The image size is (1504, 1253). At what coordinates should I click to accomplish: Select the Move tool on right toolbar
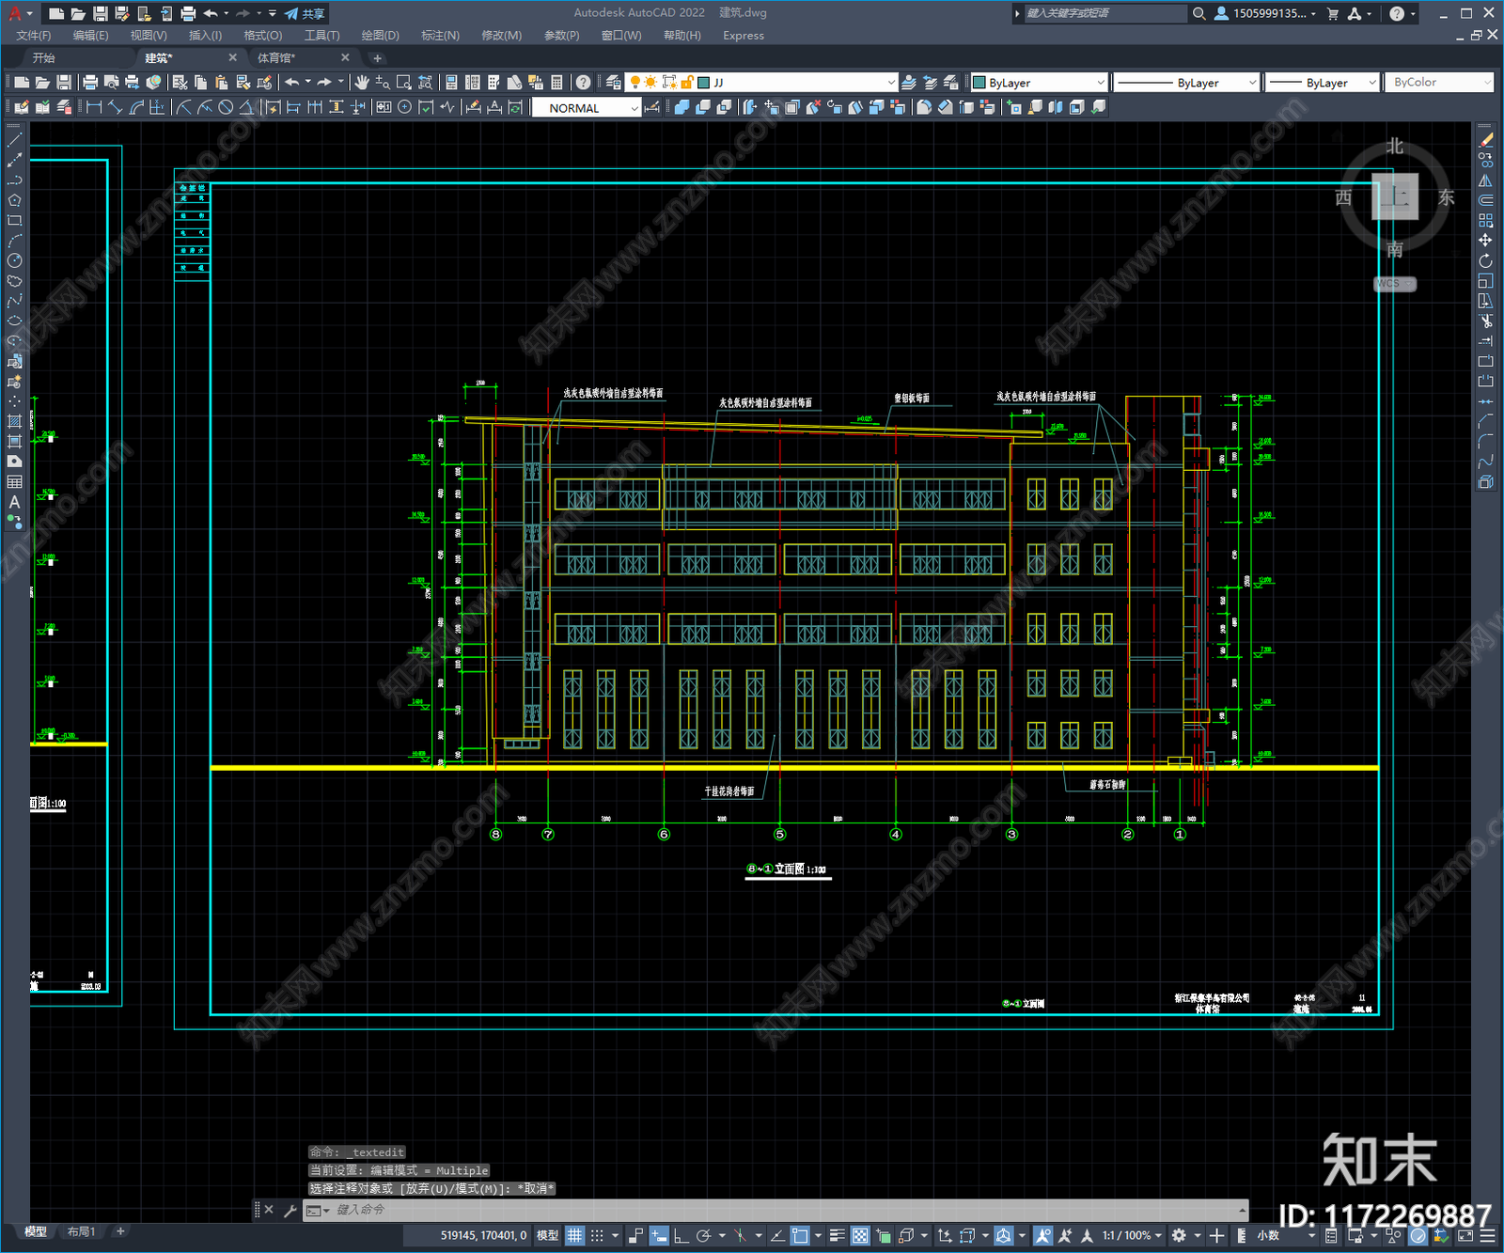tap(1485, 241)
